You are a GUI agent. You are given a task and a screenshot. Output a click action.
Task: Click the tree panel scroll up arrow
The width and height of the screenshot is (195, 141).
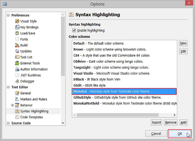pyautogui.click(x=63, y=15)
